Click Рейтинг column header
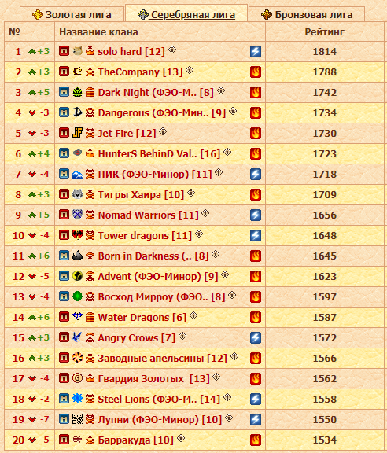387x453 pixels. point(325,31)
